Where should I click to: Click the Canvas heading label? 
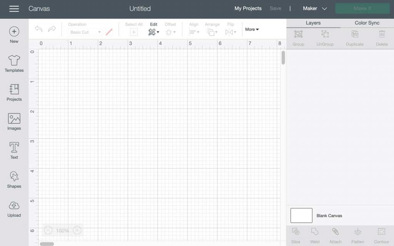tap(39, 8)
